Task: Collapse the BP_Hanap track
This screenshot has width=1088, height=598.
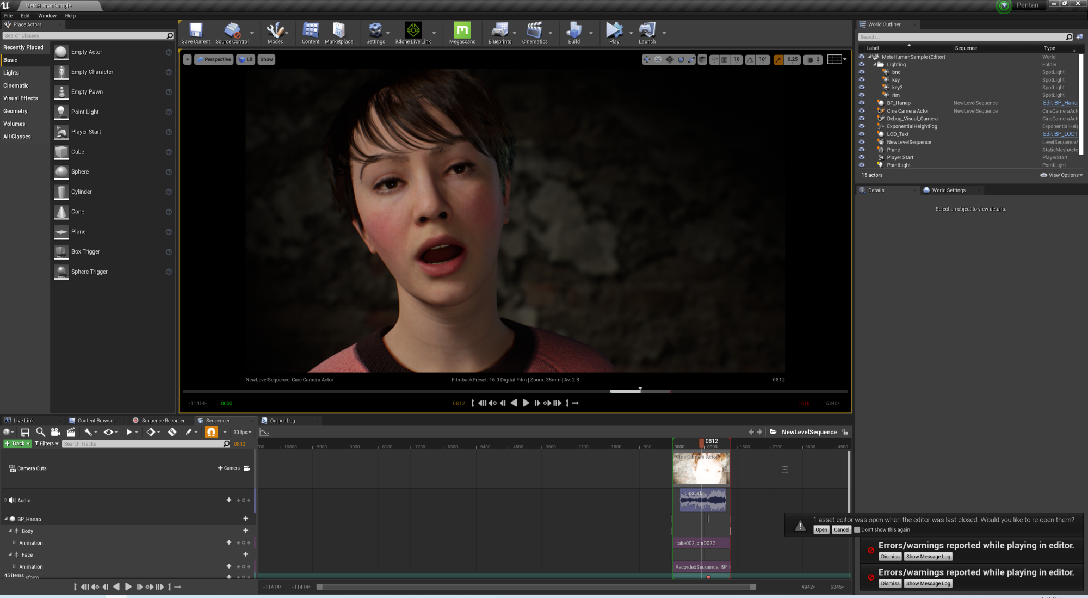Action: tap(5, 519)
